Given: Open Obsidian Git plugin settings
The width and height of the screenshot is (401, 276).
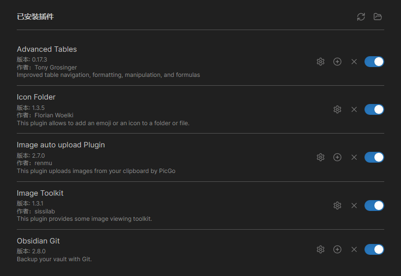Looking at the screenshot, I should 321,249.
